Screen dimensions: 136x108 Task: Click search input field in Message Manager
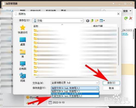tap(112, 11)
